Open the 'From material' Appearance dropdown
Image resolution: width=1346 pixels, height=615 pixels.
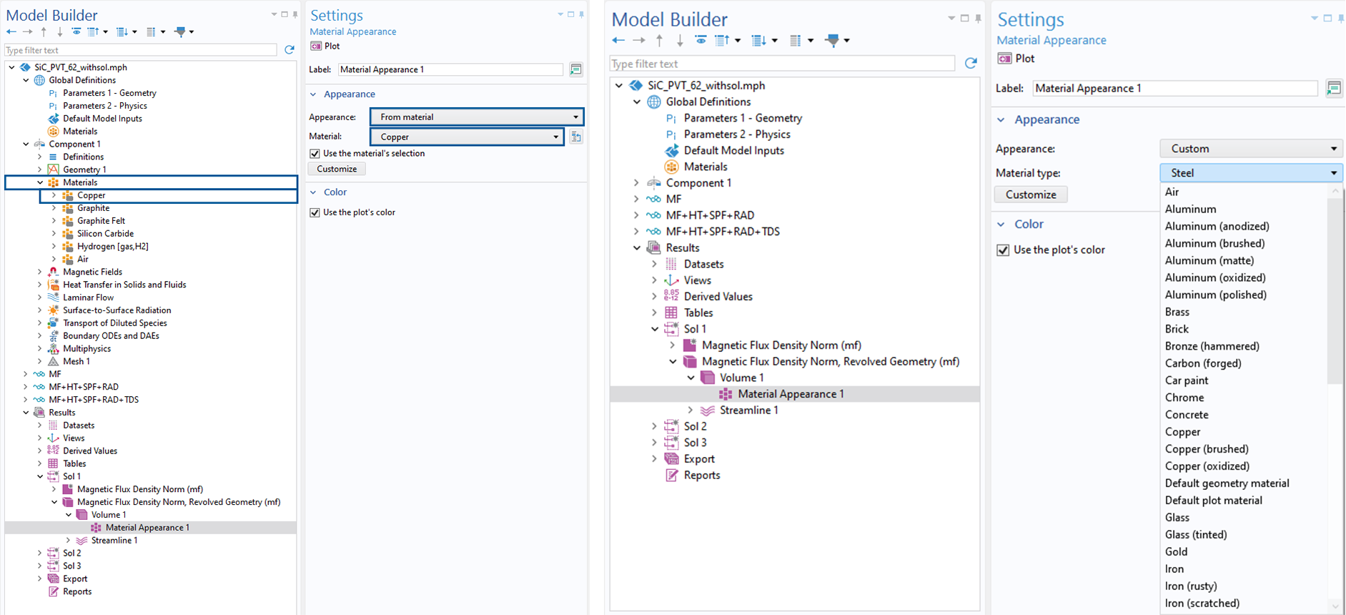pos(477,117)
